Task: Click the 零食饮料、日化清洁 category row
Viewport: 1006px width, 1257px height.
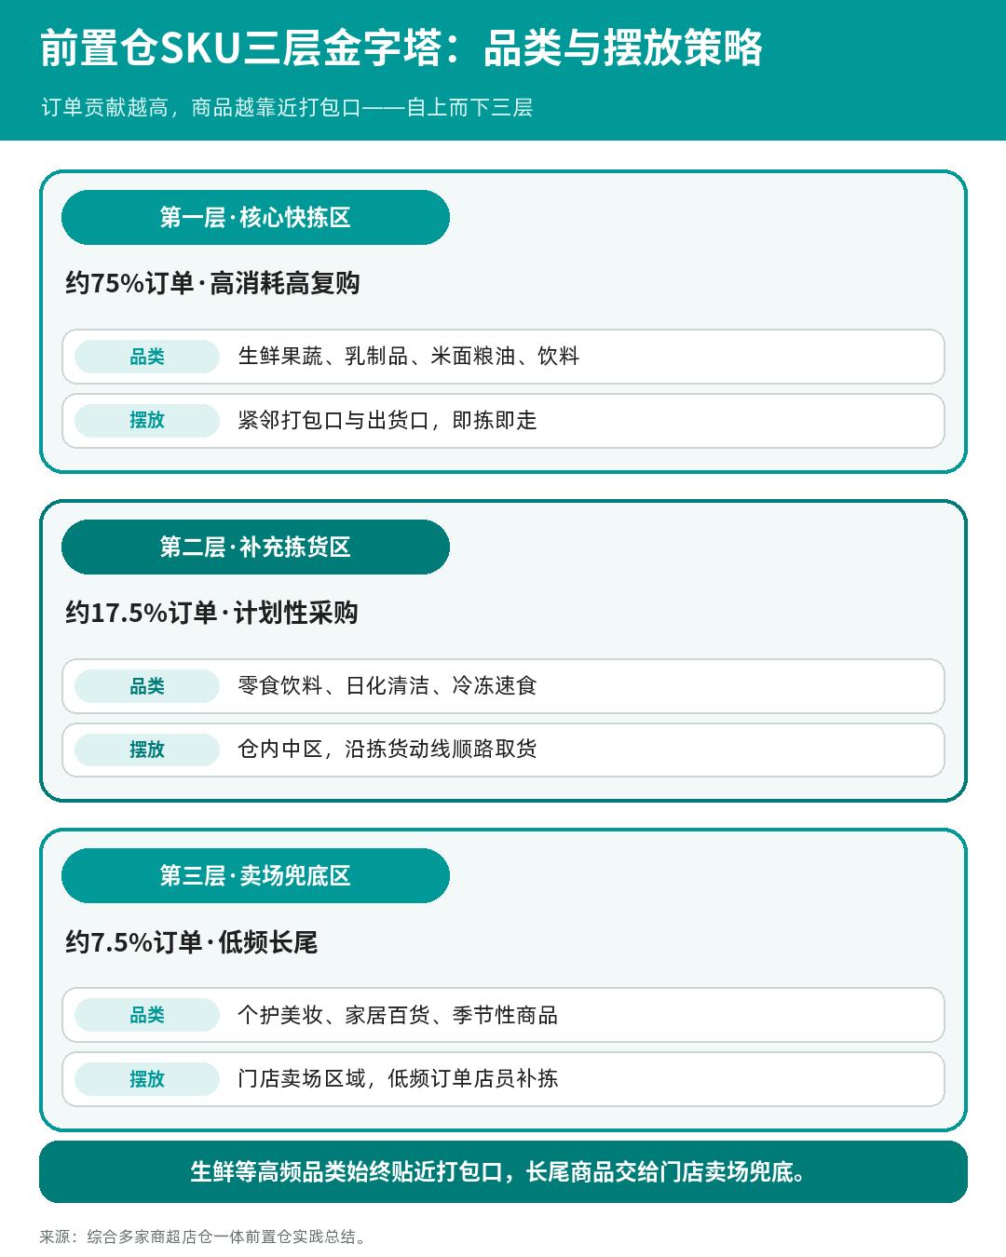Action: tap(503, 686)
